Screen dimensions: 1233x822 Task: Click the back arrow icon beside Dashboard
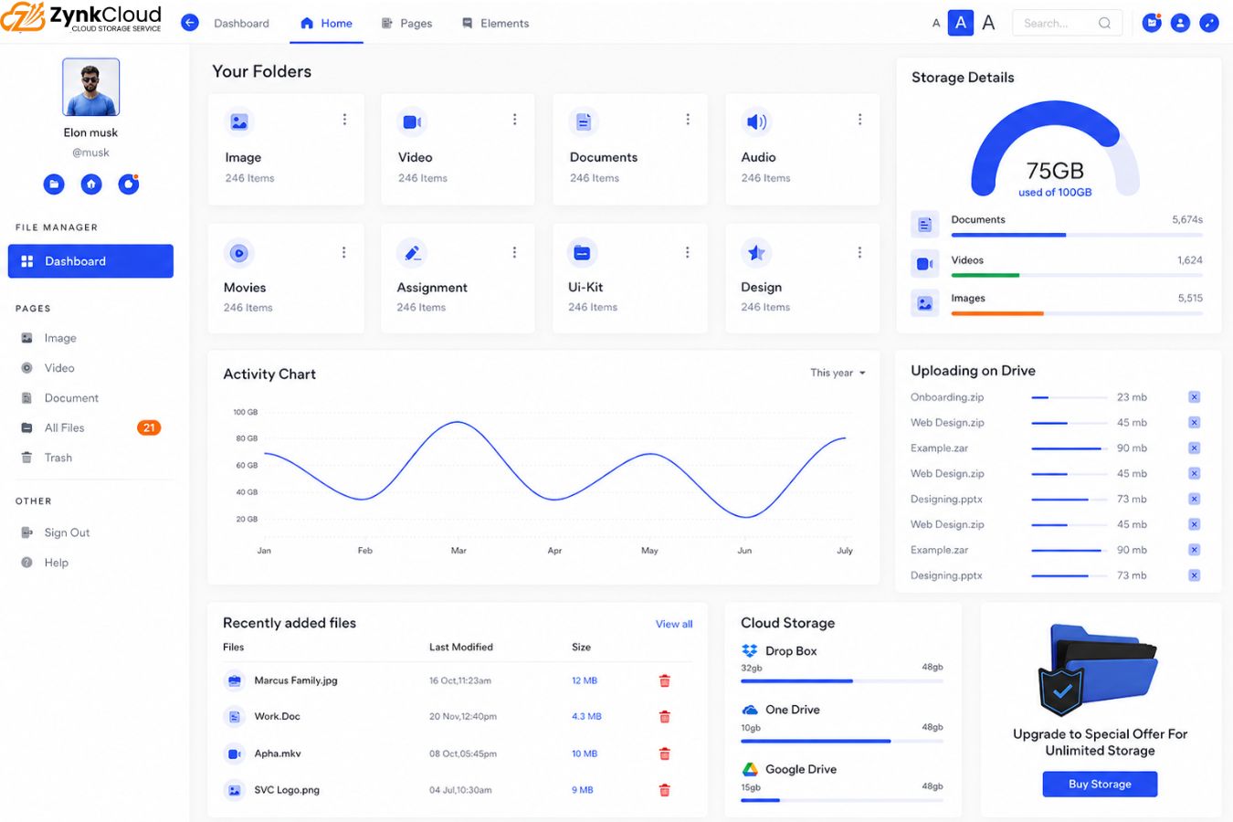[190, 23]
